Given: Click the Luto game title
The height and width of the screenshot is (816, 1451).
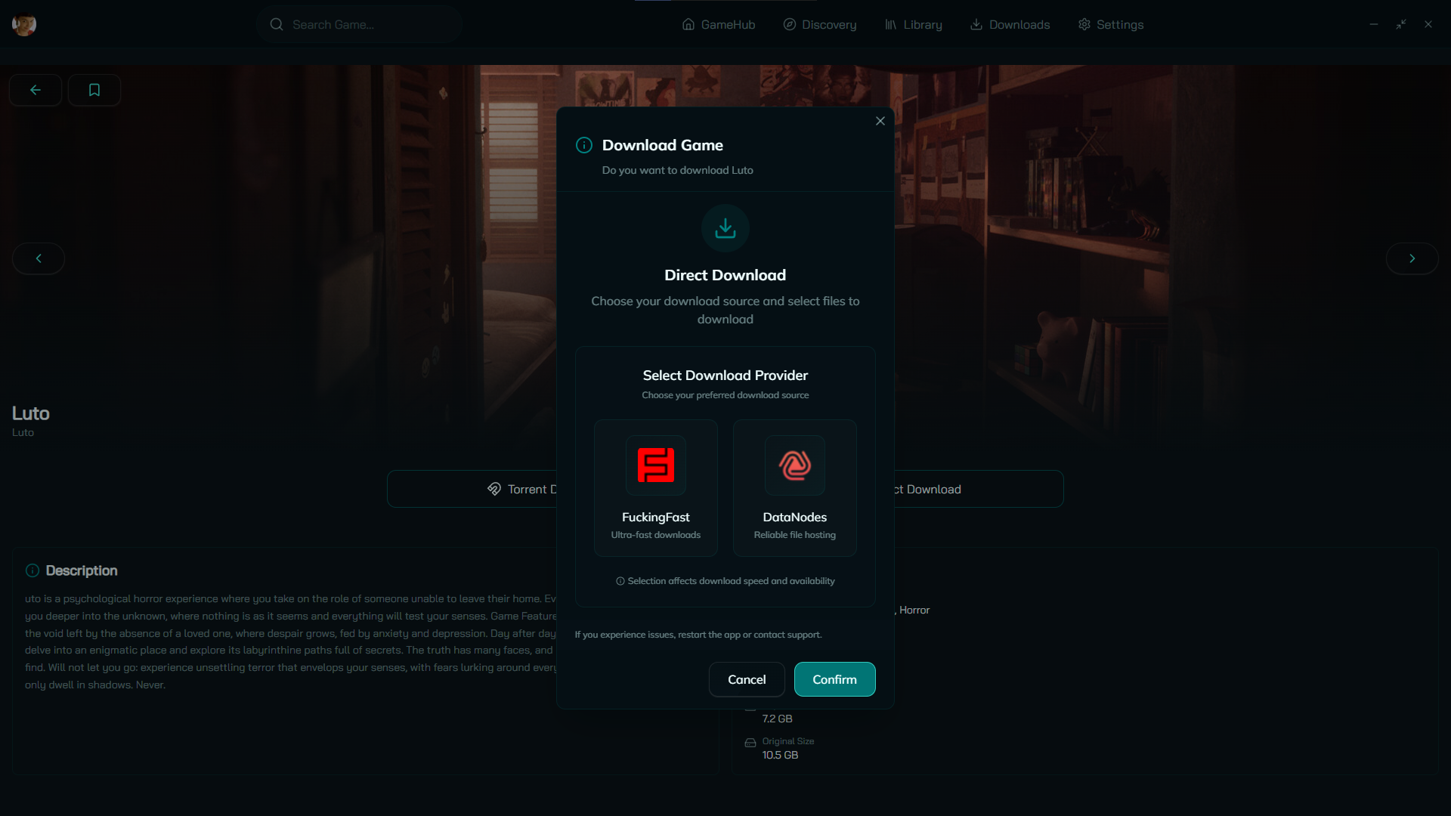Looking at the screenshot, I should (x=31, y=413).
